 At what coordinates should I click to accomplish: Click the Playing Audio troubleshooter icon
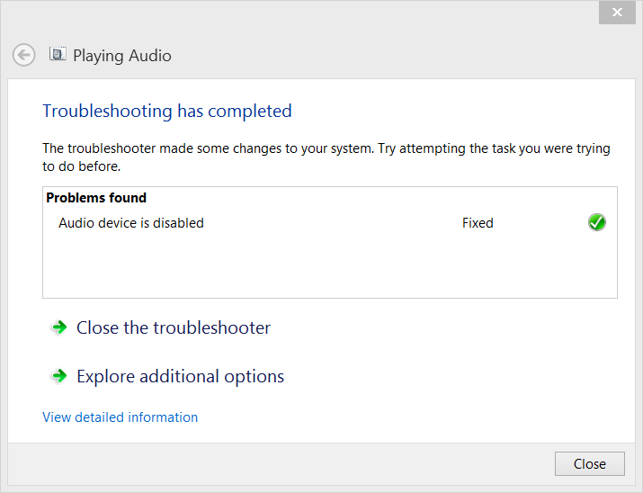click(x=58, y=54)
